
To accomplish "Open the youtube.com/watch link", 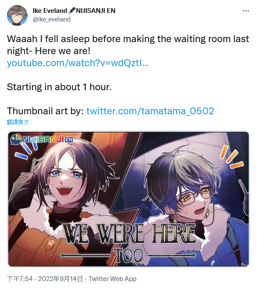I will point(78,63).
